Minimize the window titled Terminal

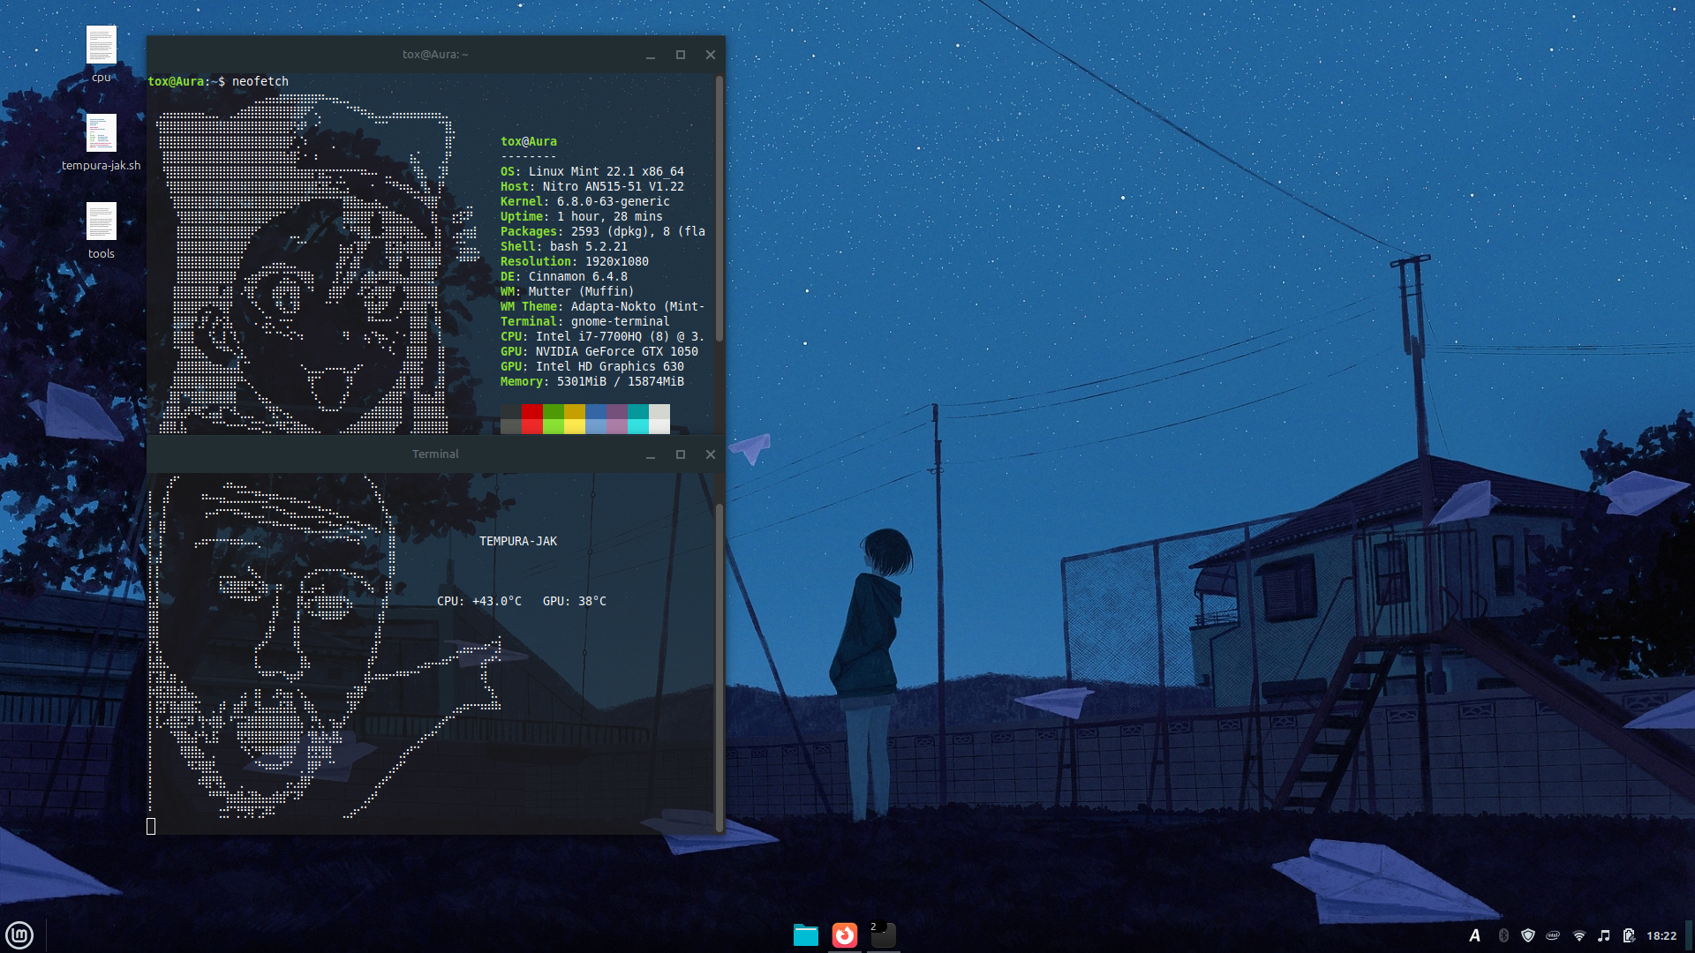tap(651, 454)
